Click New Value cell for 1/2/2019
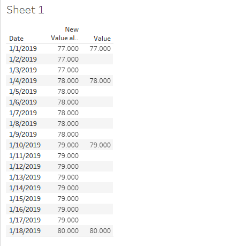 (x=68, y=59)
